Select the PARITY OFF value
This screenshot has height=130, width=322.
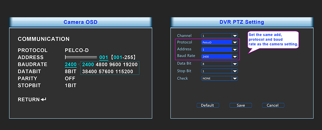tap(70, 78)
